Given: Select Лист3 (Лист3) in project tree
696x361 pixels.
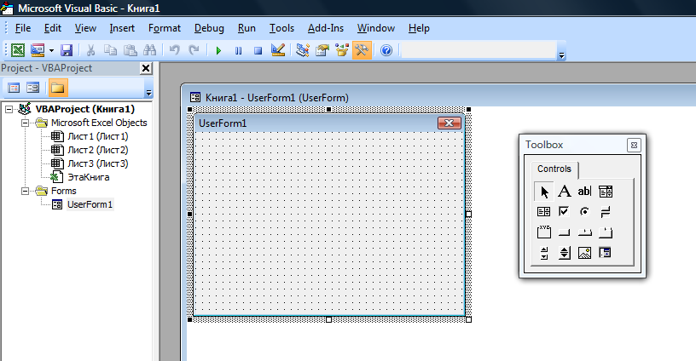Looking at the screenshot, I should [x=97, y=163].
